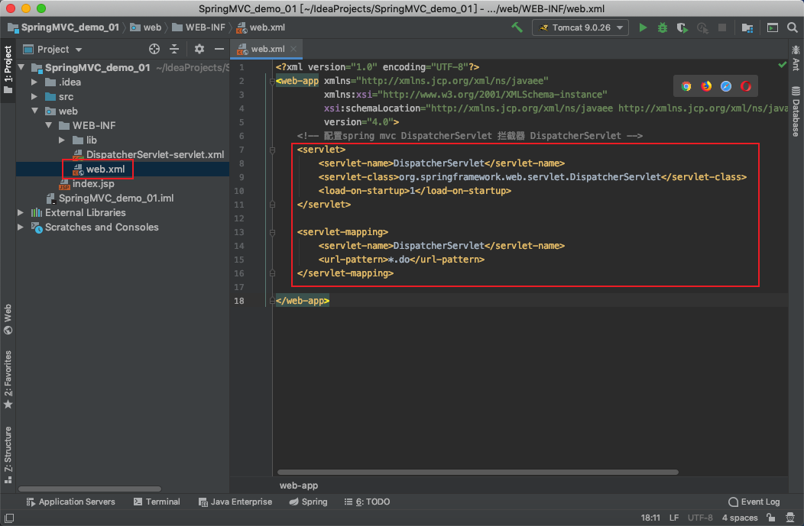Click the attach debugger icon next to coverage
Screen dimensions: 804x526
click(x=702, y=27)
